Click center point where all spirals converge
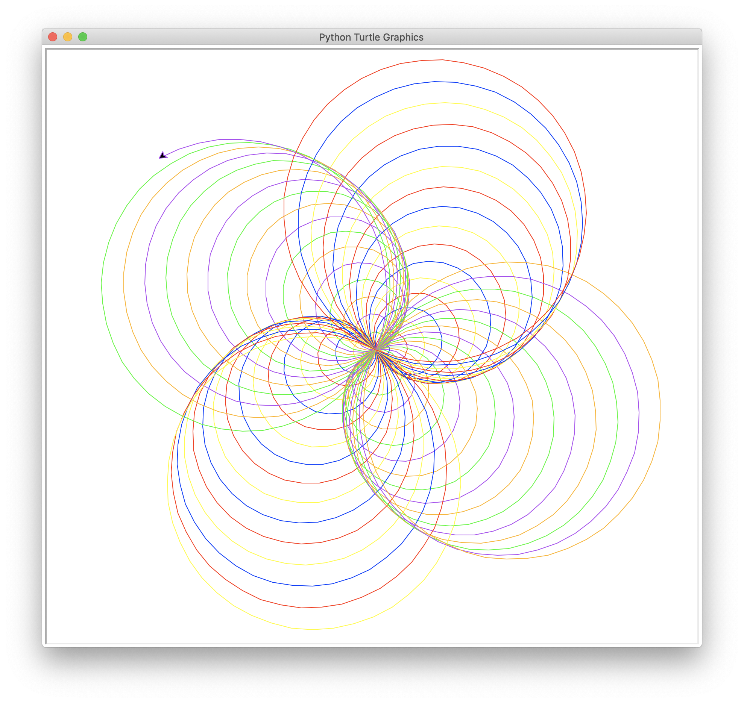744x703 pixels. click(x=375, y=350)
